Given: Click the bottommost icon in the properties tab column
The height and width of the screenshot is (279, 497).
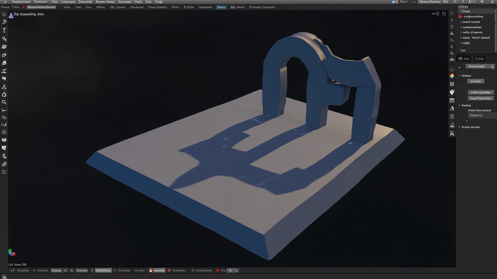Looking at the screenshot, I should [452, 133].
